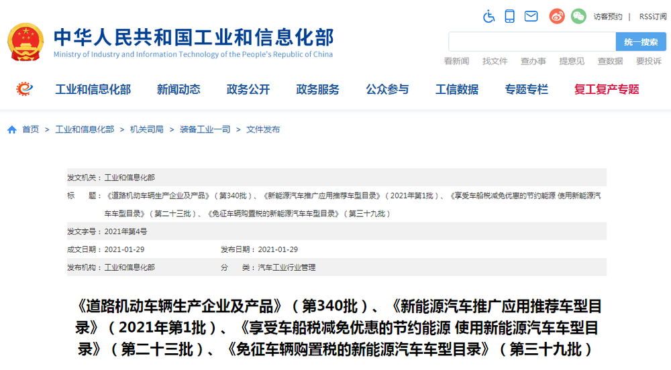Click the email envelope icon
The height and width of the screenshot is (370, 671).
(531, 16)
